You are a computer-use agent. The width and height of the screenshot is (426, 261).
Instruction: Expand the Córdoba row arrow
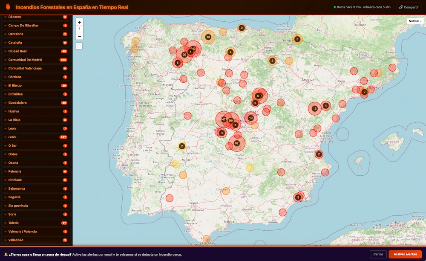[x=5, y=77]
